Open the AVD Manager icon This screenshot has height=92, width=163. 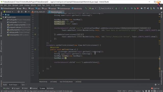(x=151, y=8)
